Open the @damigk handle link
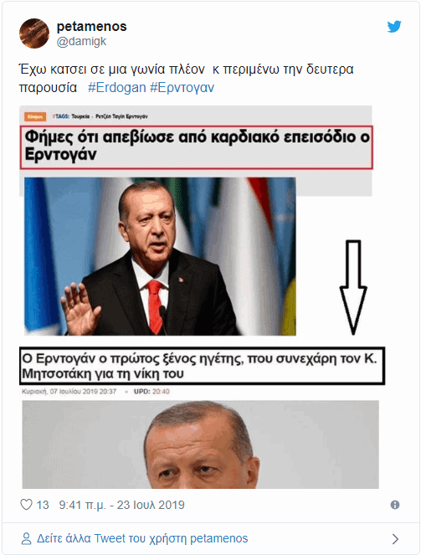This screenshot has width=421, height=555. coord(81,41)
